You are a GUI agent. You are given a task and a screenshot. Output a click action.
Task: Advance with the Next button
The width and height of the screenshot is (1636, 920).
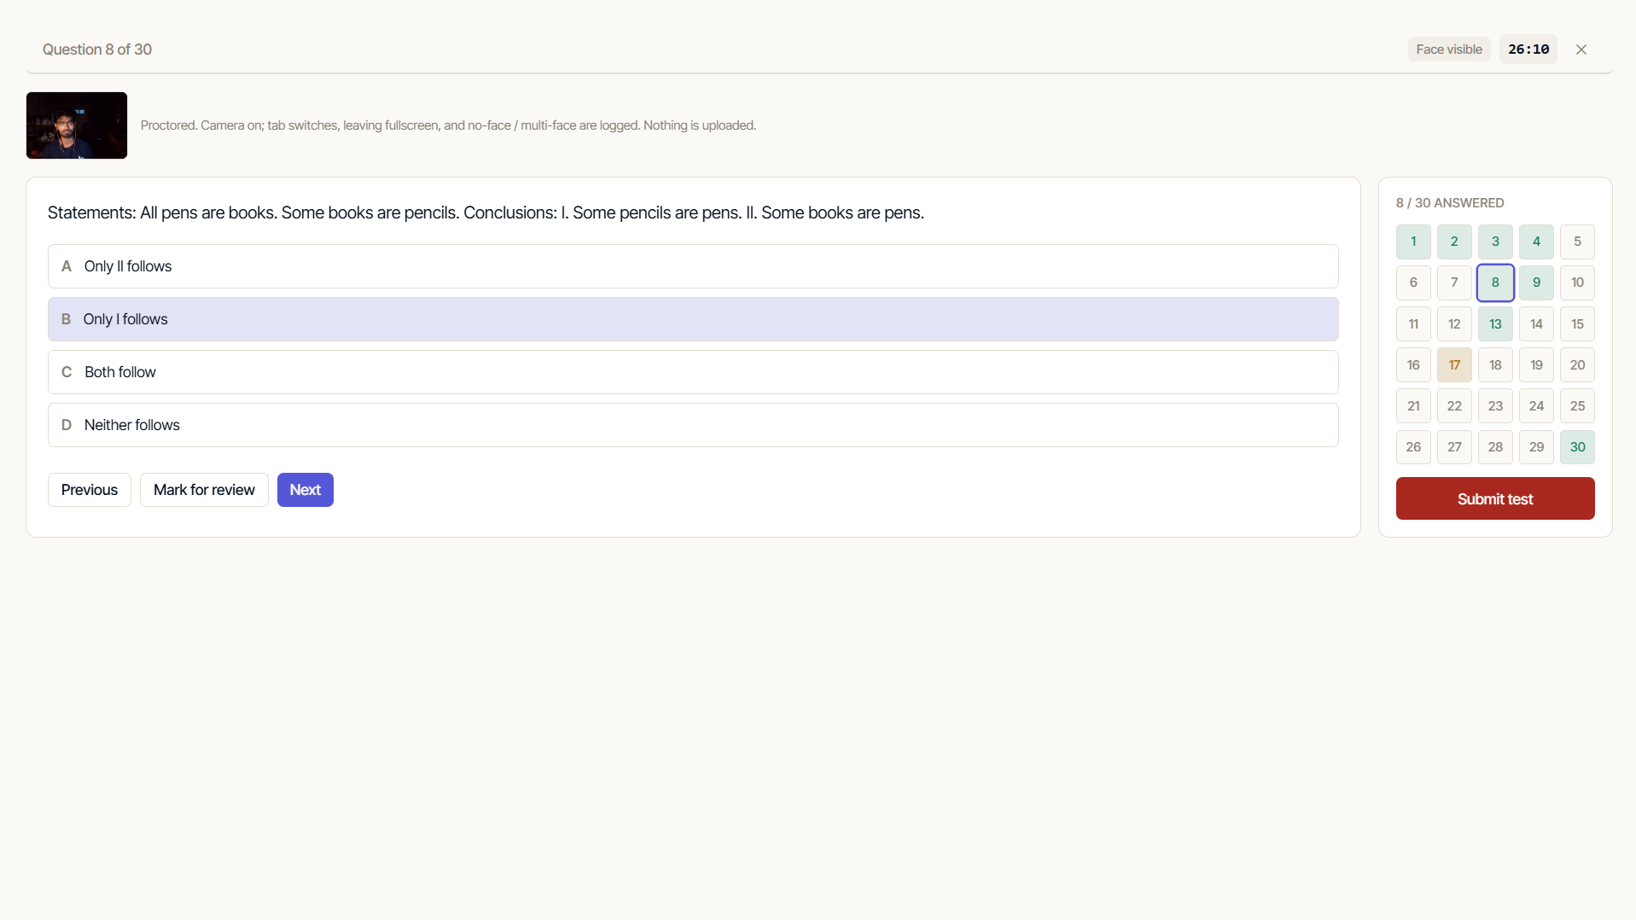[x=306, y=490]
